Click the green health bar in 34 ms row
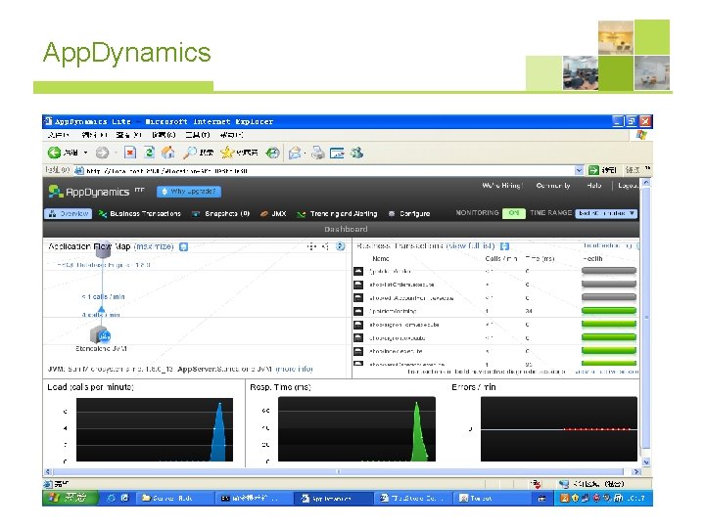This screenshot has height=528, width=705. click(x=609, y=311)
